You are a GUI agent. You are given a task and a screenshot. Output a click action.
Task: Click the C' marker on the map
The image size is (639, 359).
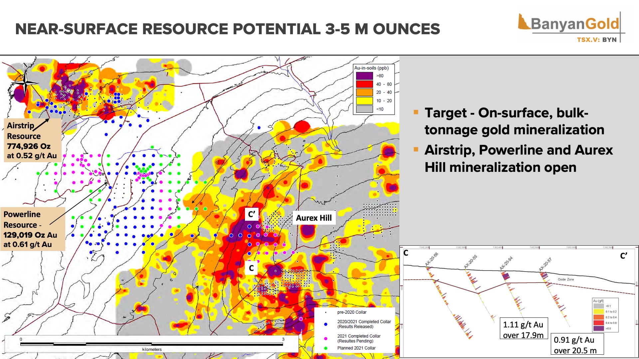pyautogui.click(x=252, y=214)
